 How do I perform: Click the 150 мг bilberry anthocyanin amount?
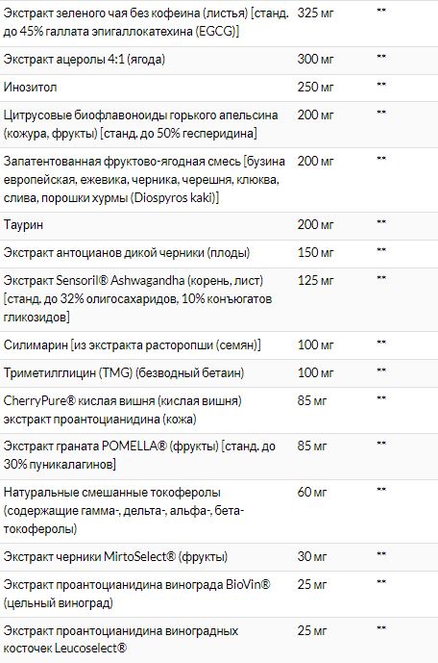click(x=315, y=252)
